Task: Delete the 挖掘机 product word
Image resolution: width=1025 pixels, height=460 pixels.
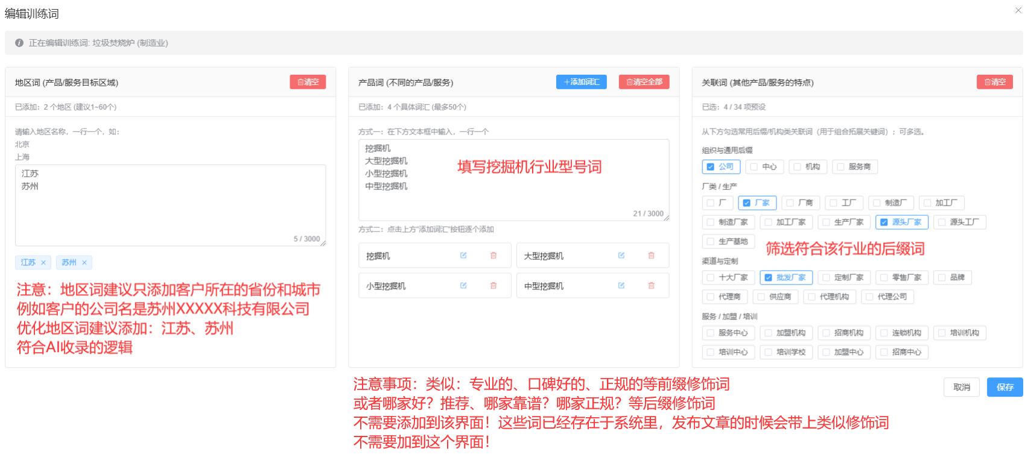Action: click(493, 256)
